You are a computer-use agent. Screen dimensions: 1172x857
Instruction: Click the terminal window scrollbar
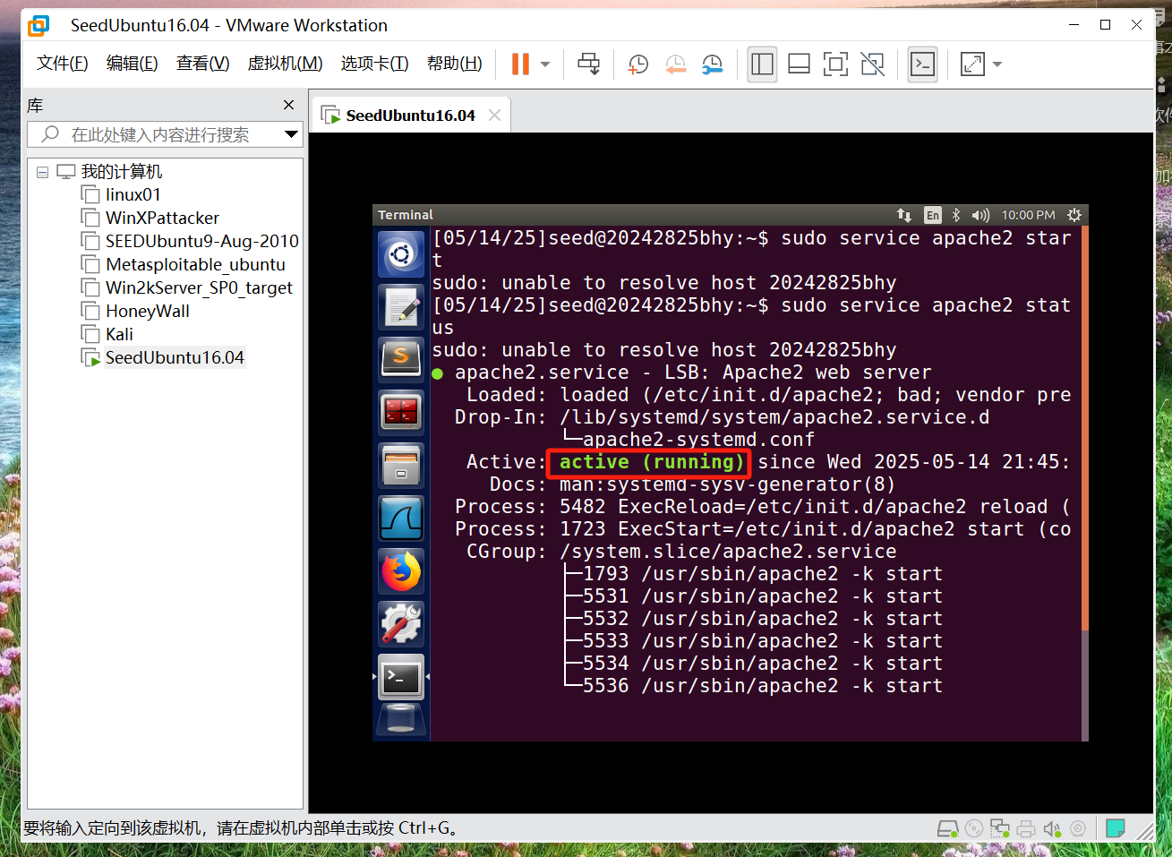click(x=1085, y=484)
